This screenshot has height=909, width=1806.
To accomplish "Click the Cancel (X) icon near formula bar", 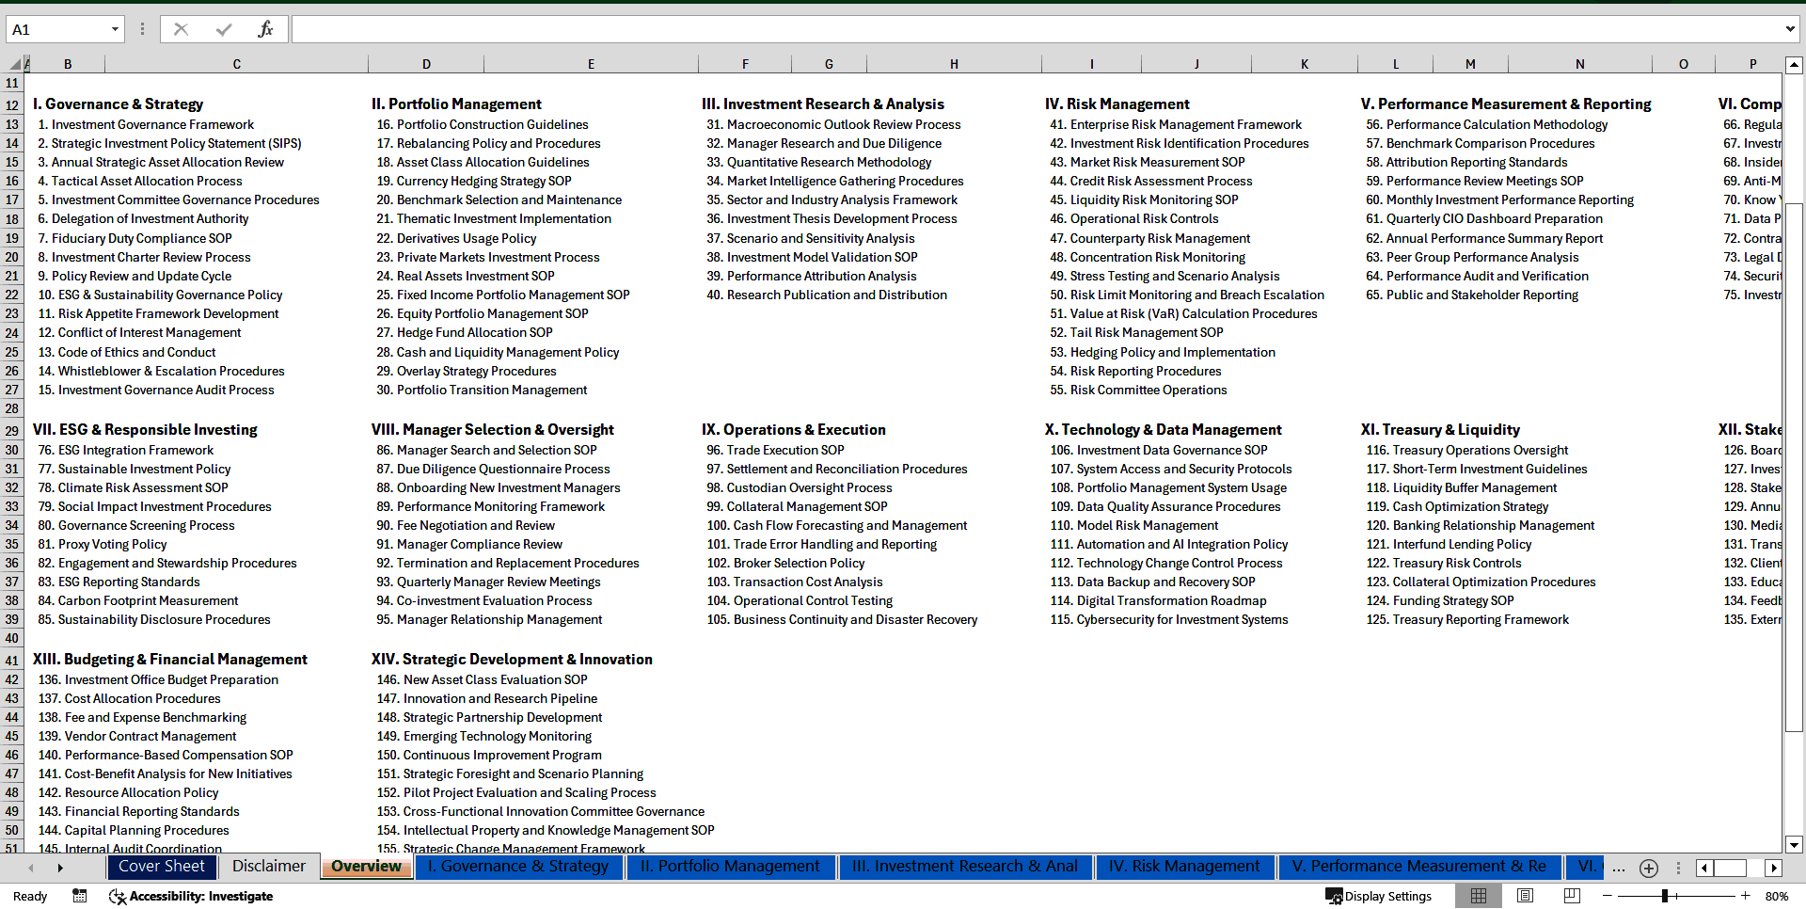I will point(181,28).
